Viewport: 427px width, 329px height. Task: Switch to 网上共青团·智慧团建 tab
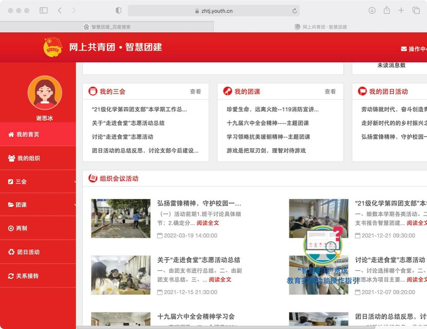(321, 27)
